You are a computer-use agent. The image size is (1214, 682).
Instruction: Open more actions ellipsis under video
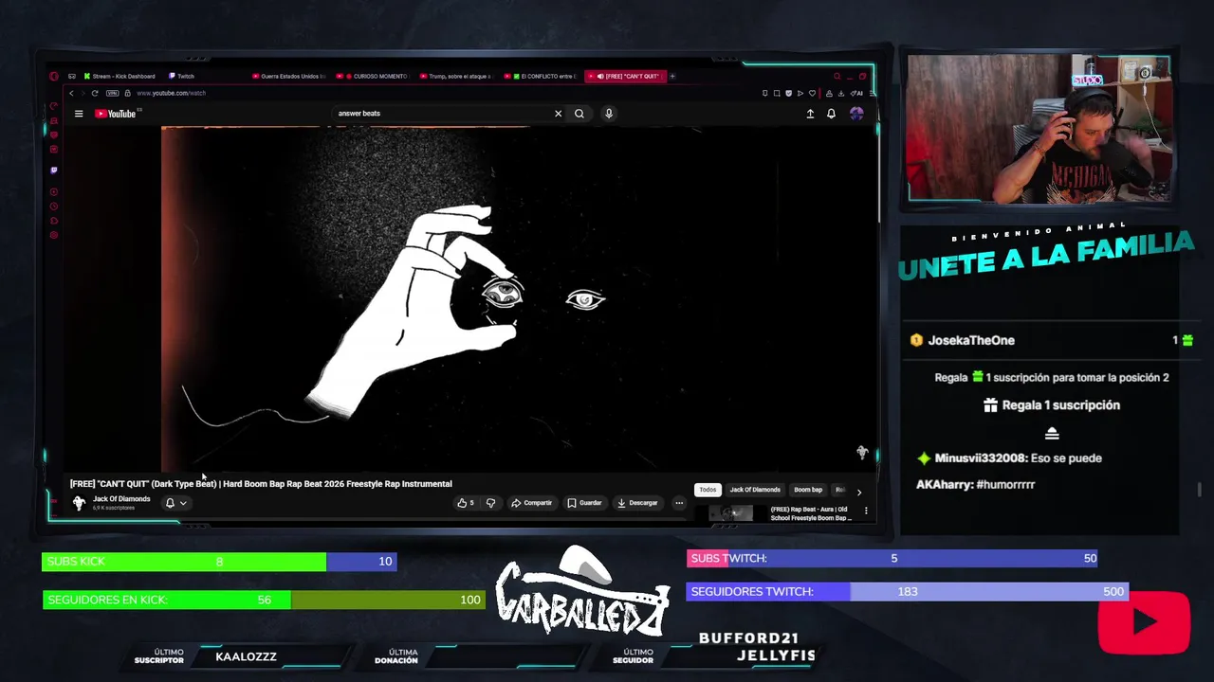679,503
